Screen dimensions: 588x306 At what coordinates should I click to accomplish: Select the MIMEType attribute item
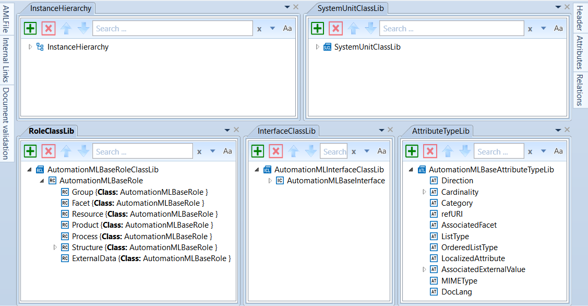[459, 281]
